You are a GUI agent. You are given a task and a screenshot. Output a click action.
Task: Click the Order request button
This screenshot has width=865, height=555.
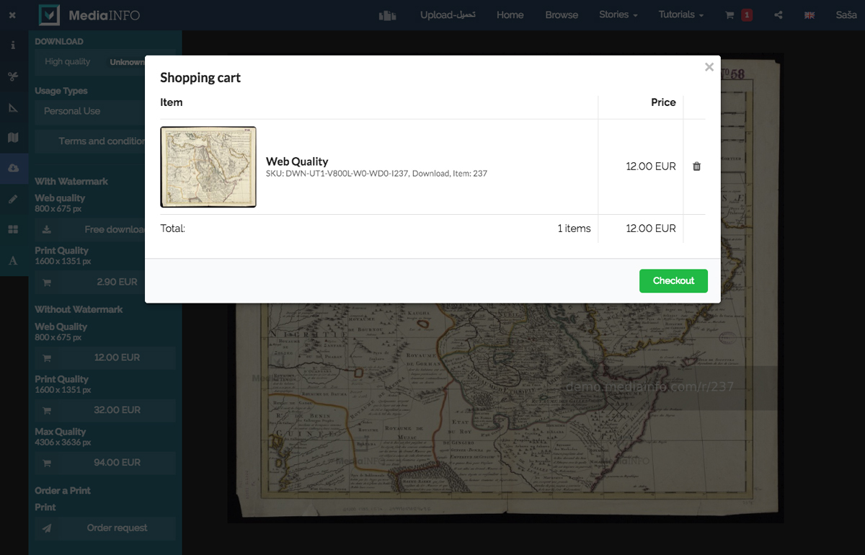point(105,528)
